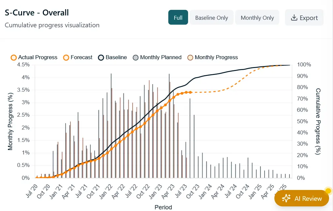Click the Baseline legend dot
Screen dimensions: 333x211
coord(101,57)
